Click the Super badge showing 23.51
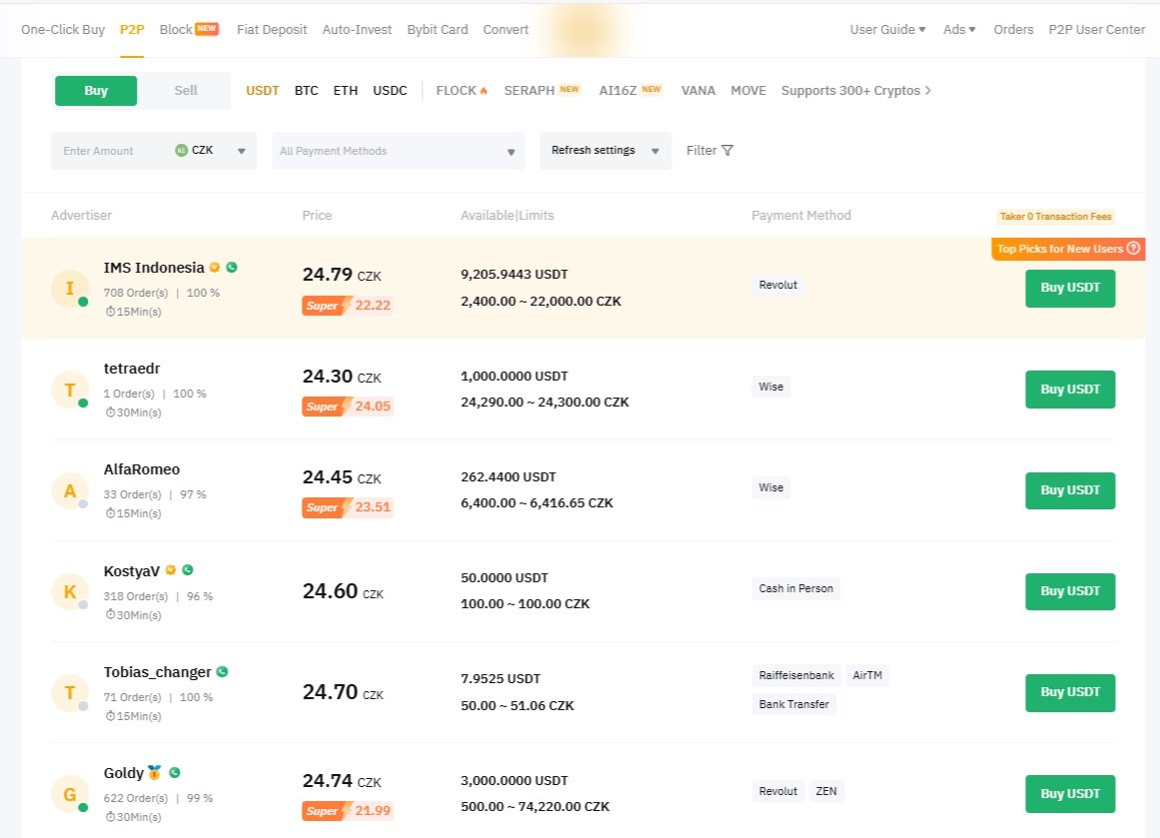Screen dimensions: 1160x838 347,507
